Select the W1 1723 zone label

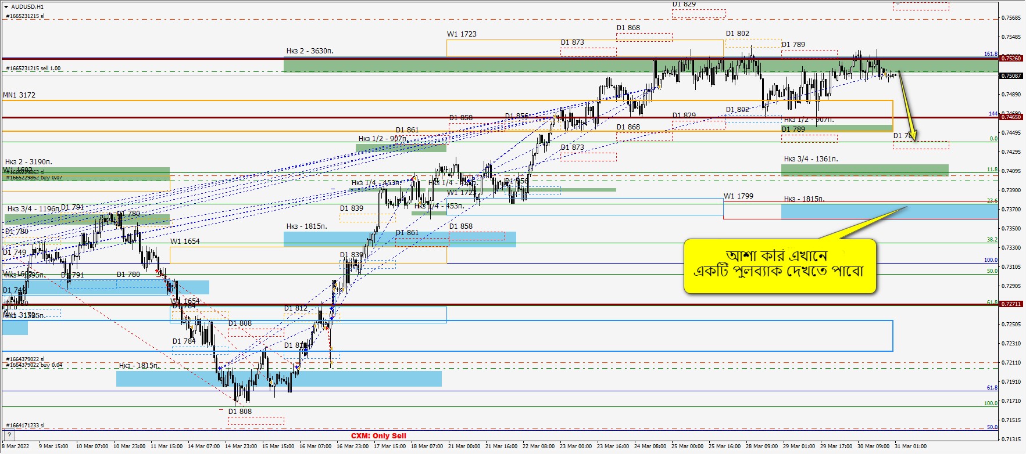[x=462, y=34]
